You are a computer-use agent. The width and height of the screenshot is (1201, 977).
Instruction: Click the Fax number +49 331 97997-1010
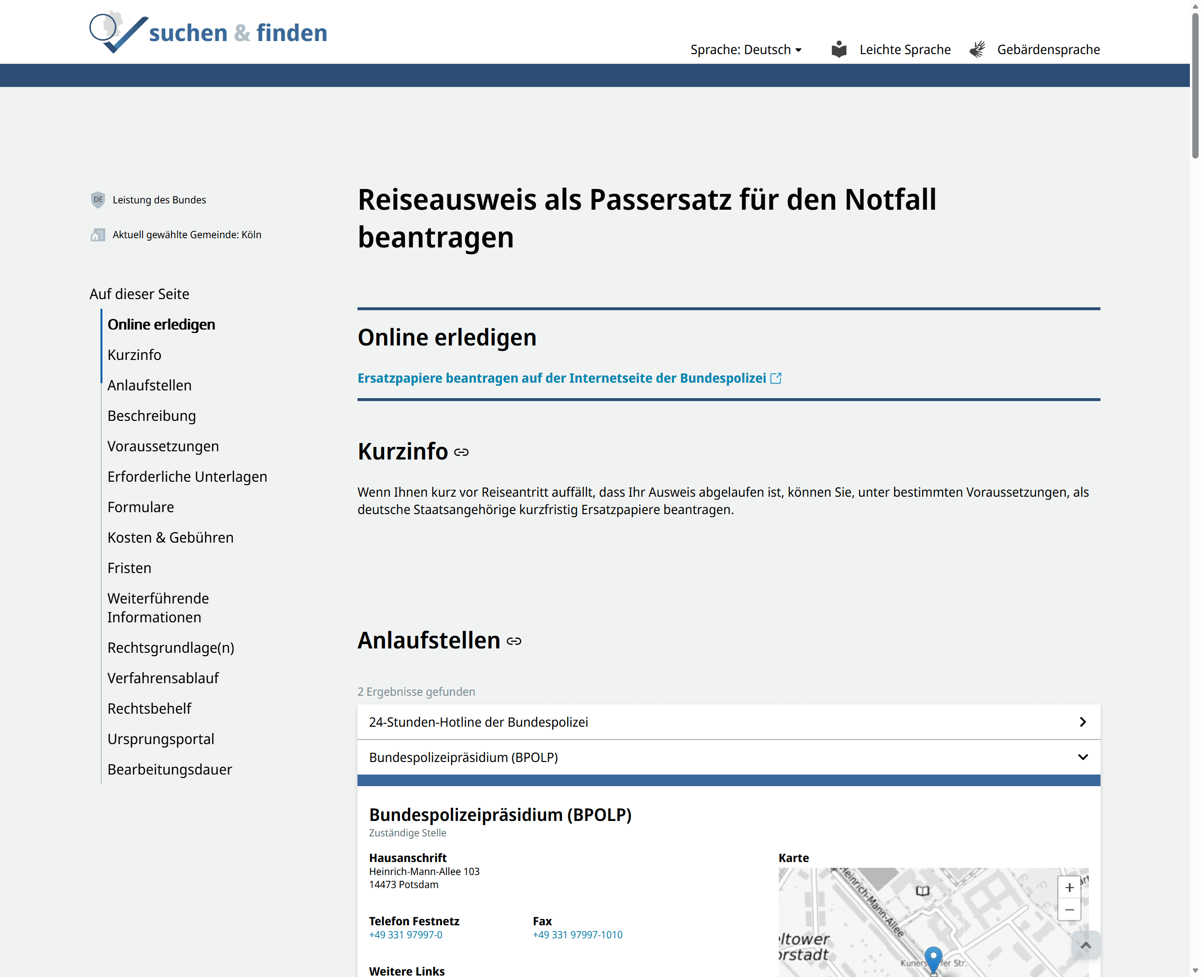coord(577,935)
